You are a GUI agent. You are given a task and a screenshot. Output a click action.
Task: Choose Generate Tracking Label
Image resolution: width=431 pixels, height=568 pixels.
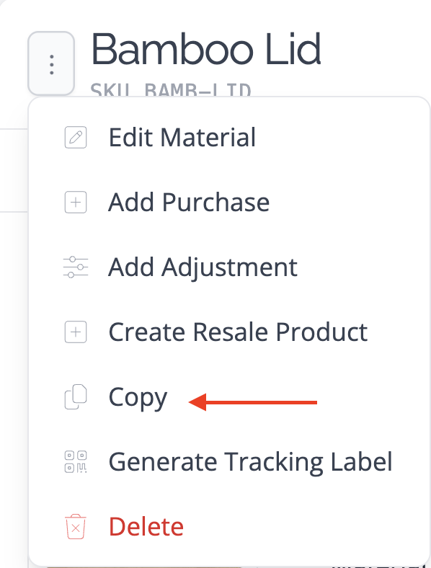click(251, 462)
